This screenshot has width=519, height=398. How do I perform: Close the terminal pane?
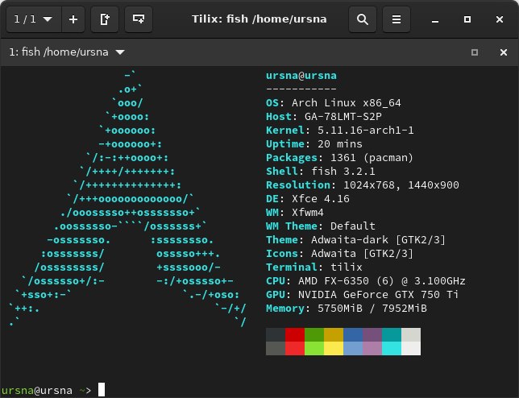(x=504, y=52)
